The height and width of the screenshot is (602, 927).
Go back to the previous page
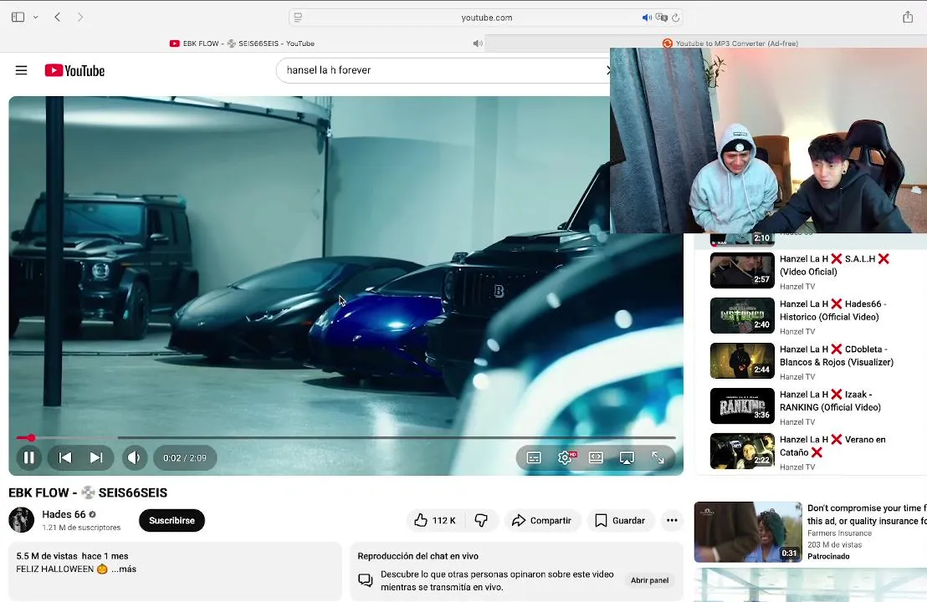pyautogui.click(x=58, y=17)
